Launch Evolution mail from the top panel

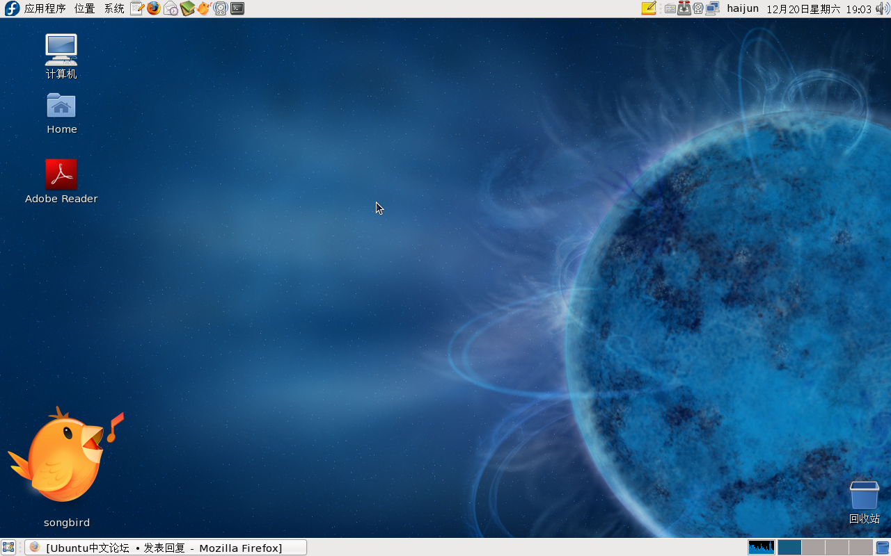(171, 8)
